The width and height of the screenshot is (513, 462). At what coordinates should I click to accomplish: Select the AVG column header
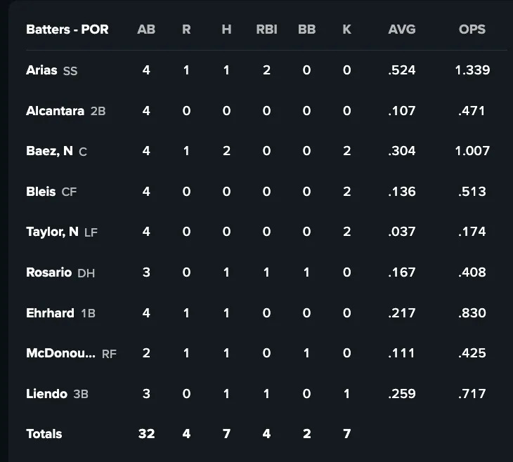(x=402, y=29)
